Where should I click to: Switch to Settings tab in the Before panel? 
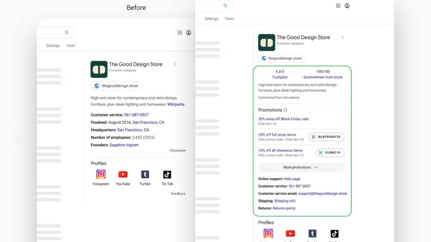coord(53,46)
